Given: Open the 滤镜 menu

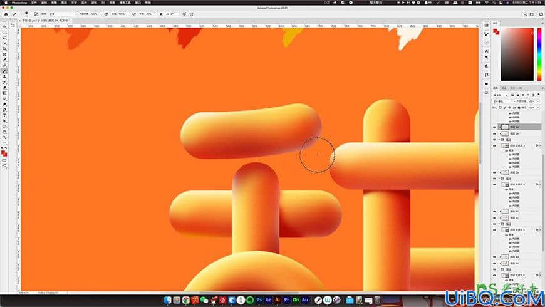Looking at the screenshot, I should coord(94,3).
